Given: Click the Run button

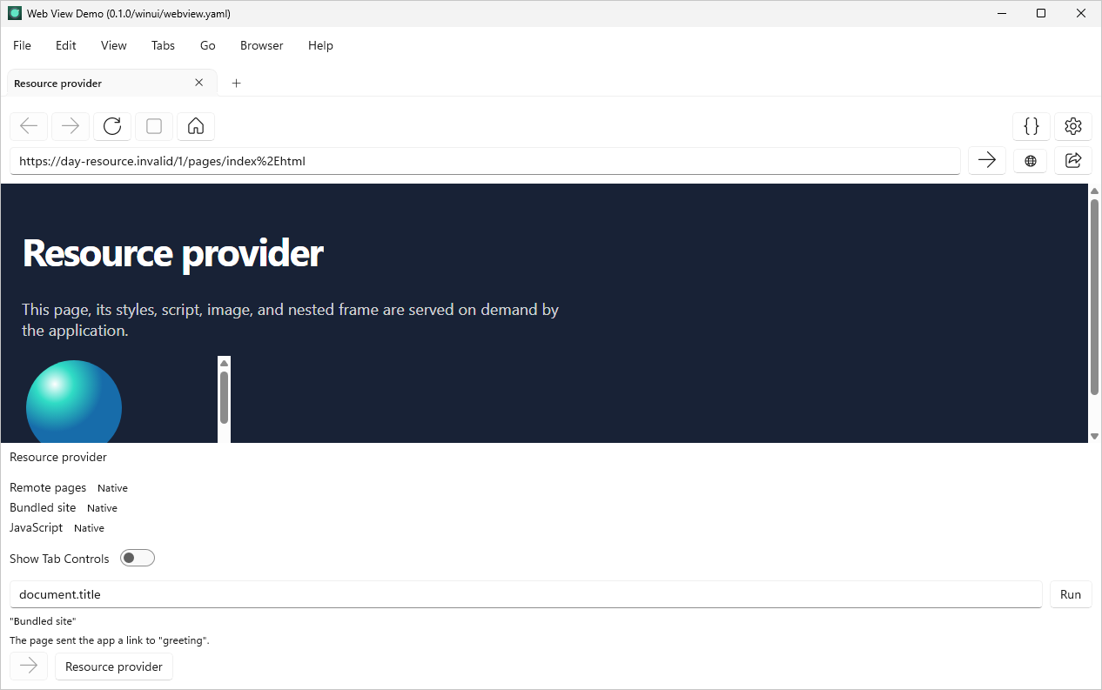Looking at the screenshot, I should point(1071,594).
